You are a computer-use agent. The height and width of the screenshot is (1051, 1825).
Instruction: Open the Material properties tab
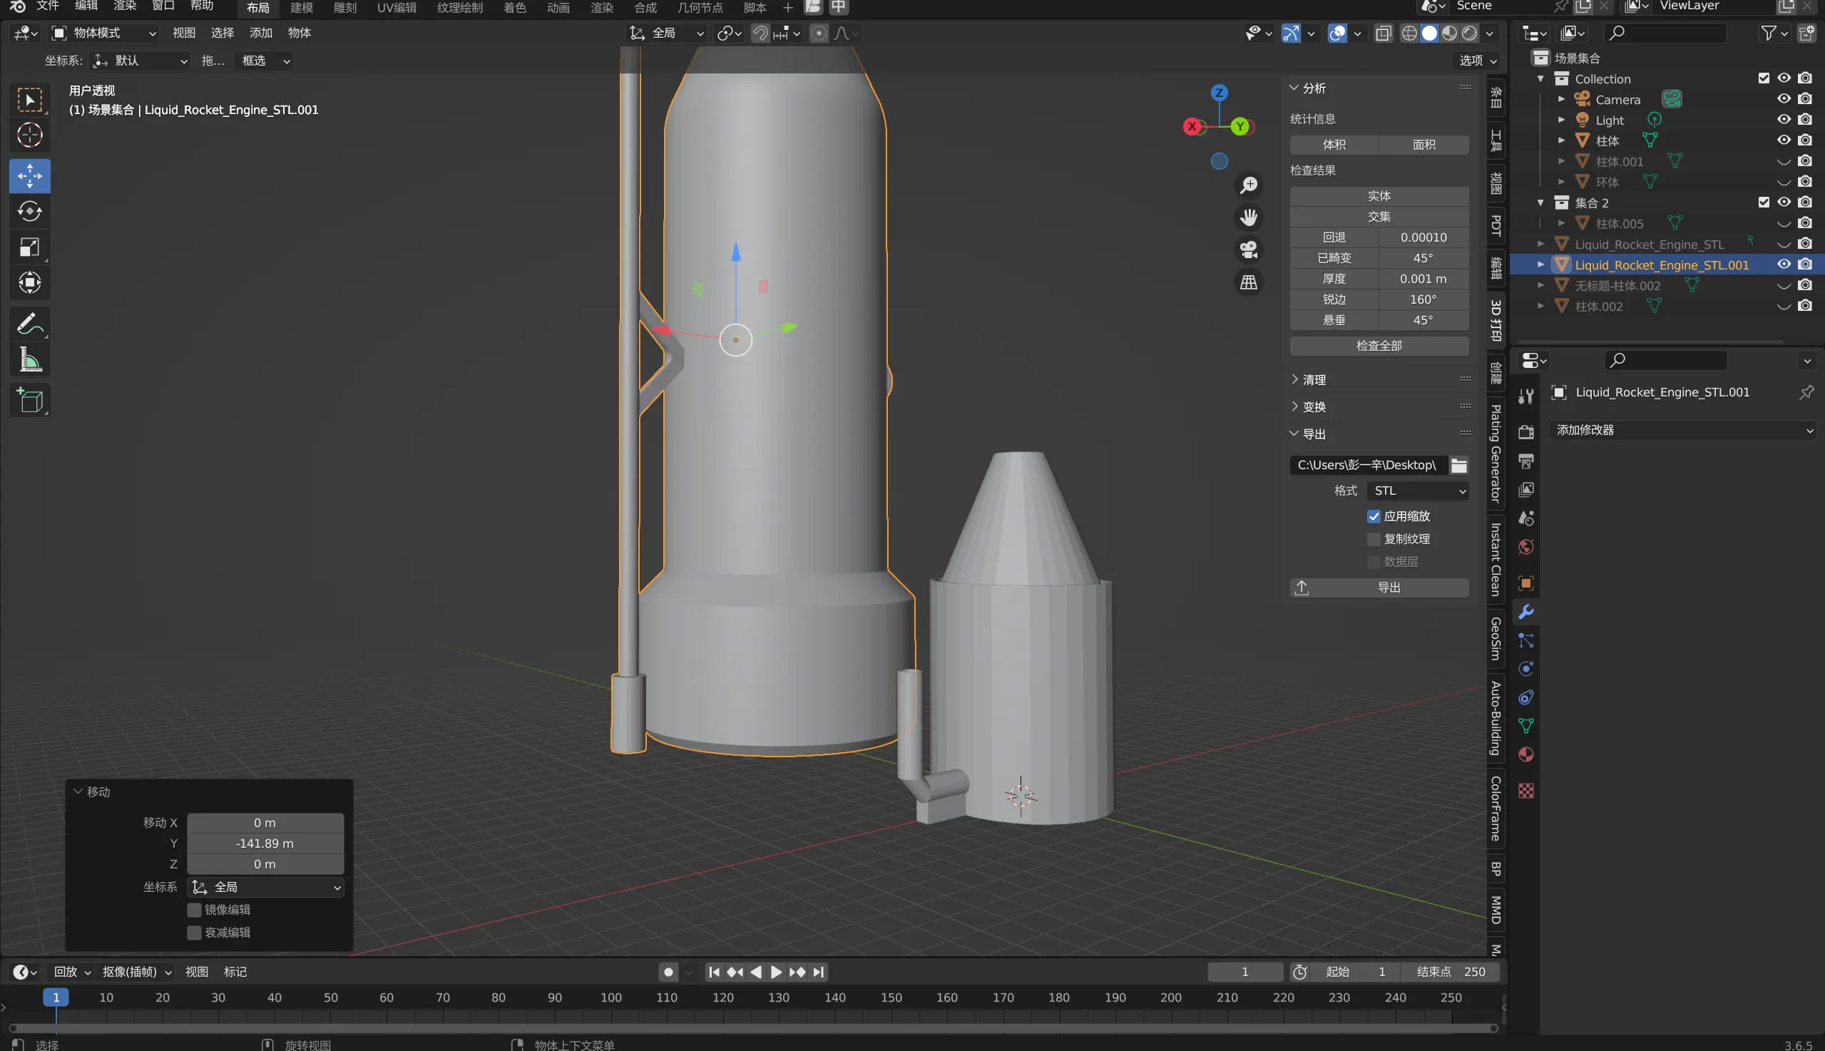(x=1525, y=755)
